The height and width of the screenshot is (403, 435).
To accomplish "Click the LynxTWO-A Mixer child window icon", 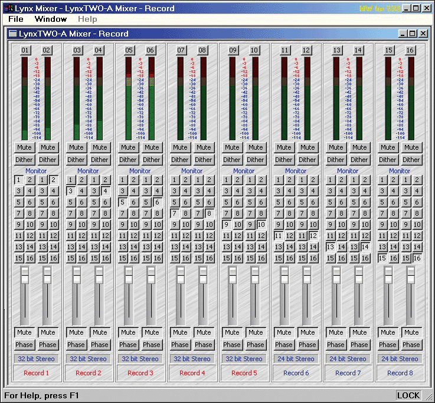I will [12, 34].
